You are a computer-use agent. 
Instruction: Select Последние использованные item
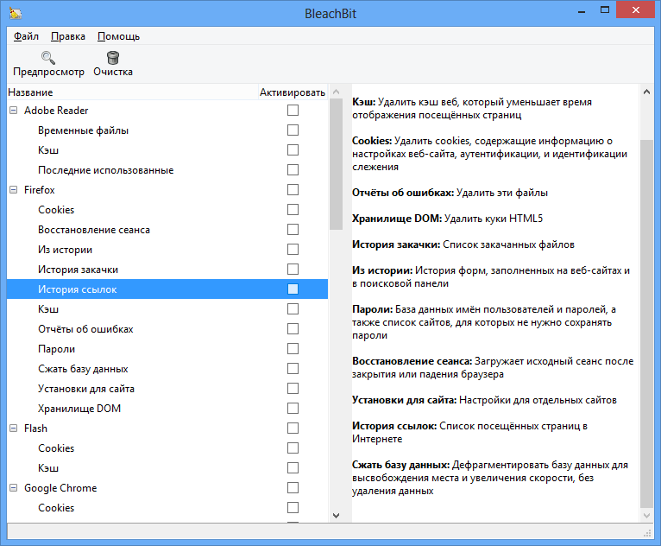tap(167, 169)
